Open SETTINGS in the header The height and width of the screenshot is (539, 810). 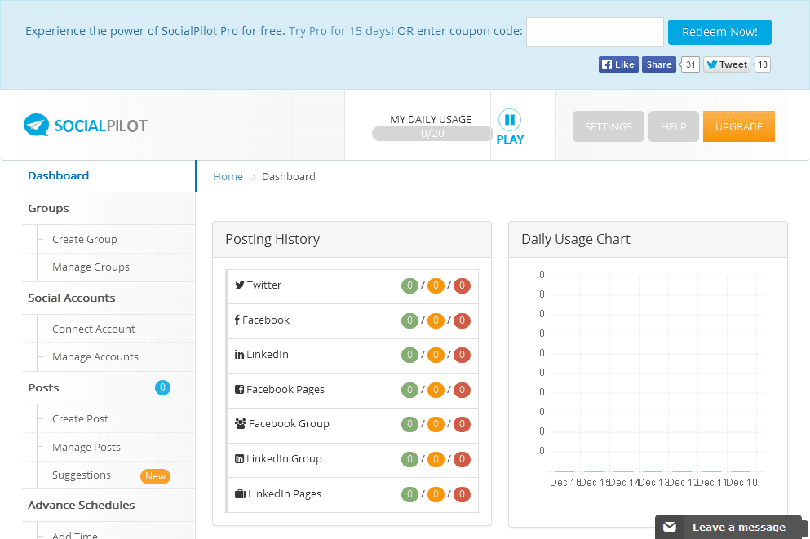[x=608, y=126]
